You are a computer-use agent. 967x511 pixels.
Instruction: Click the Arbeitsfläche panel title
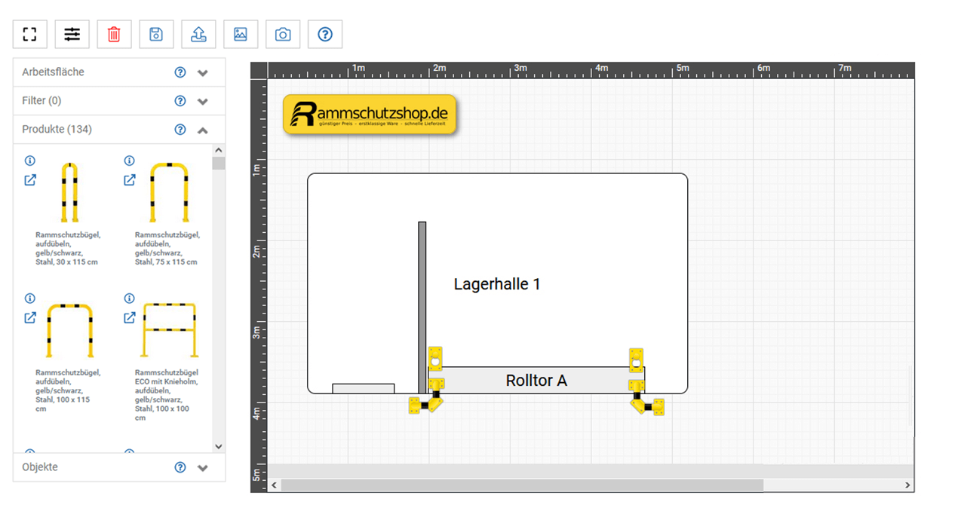point(53,72)
